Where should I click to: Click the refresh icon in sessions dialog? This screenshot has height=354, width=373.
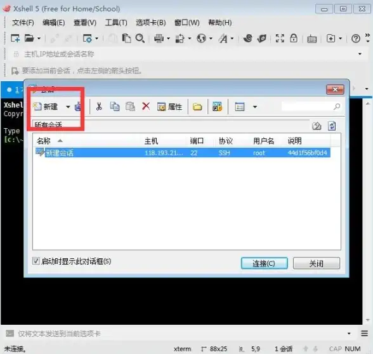pyautogui.click(x=332, y=126)
